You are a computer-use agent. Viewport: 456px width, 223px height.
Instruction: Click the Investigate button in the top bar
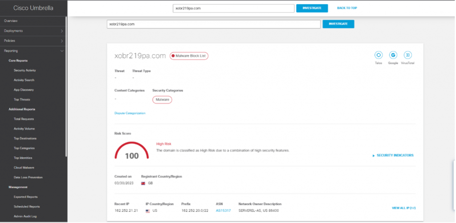pos(312,8)
